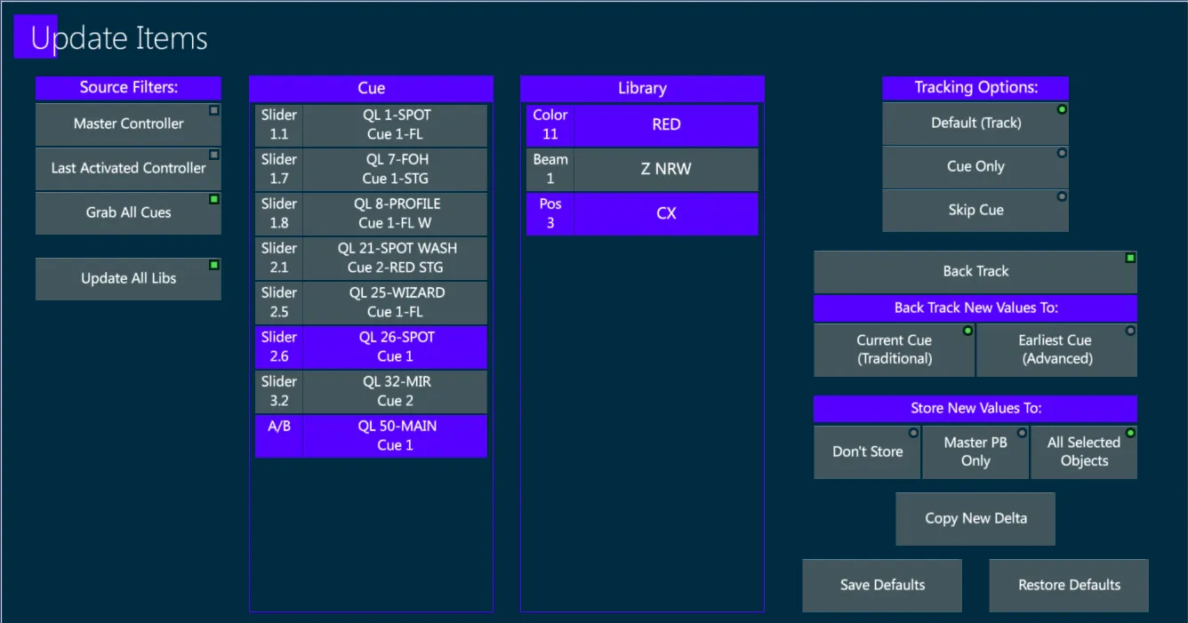Click the Store New Values To label

[975, 409]
